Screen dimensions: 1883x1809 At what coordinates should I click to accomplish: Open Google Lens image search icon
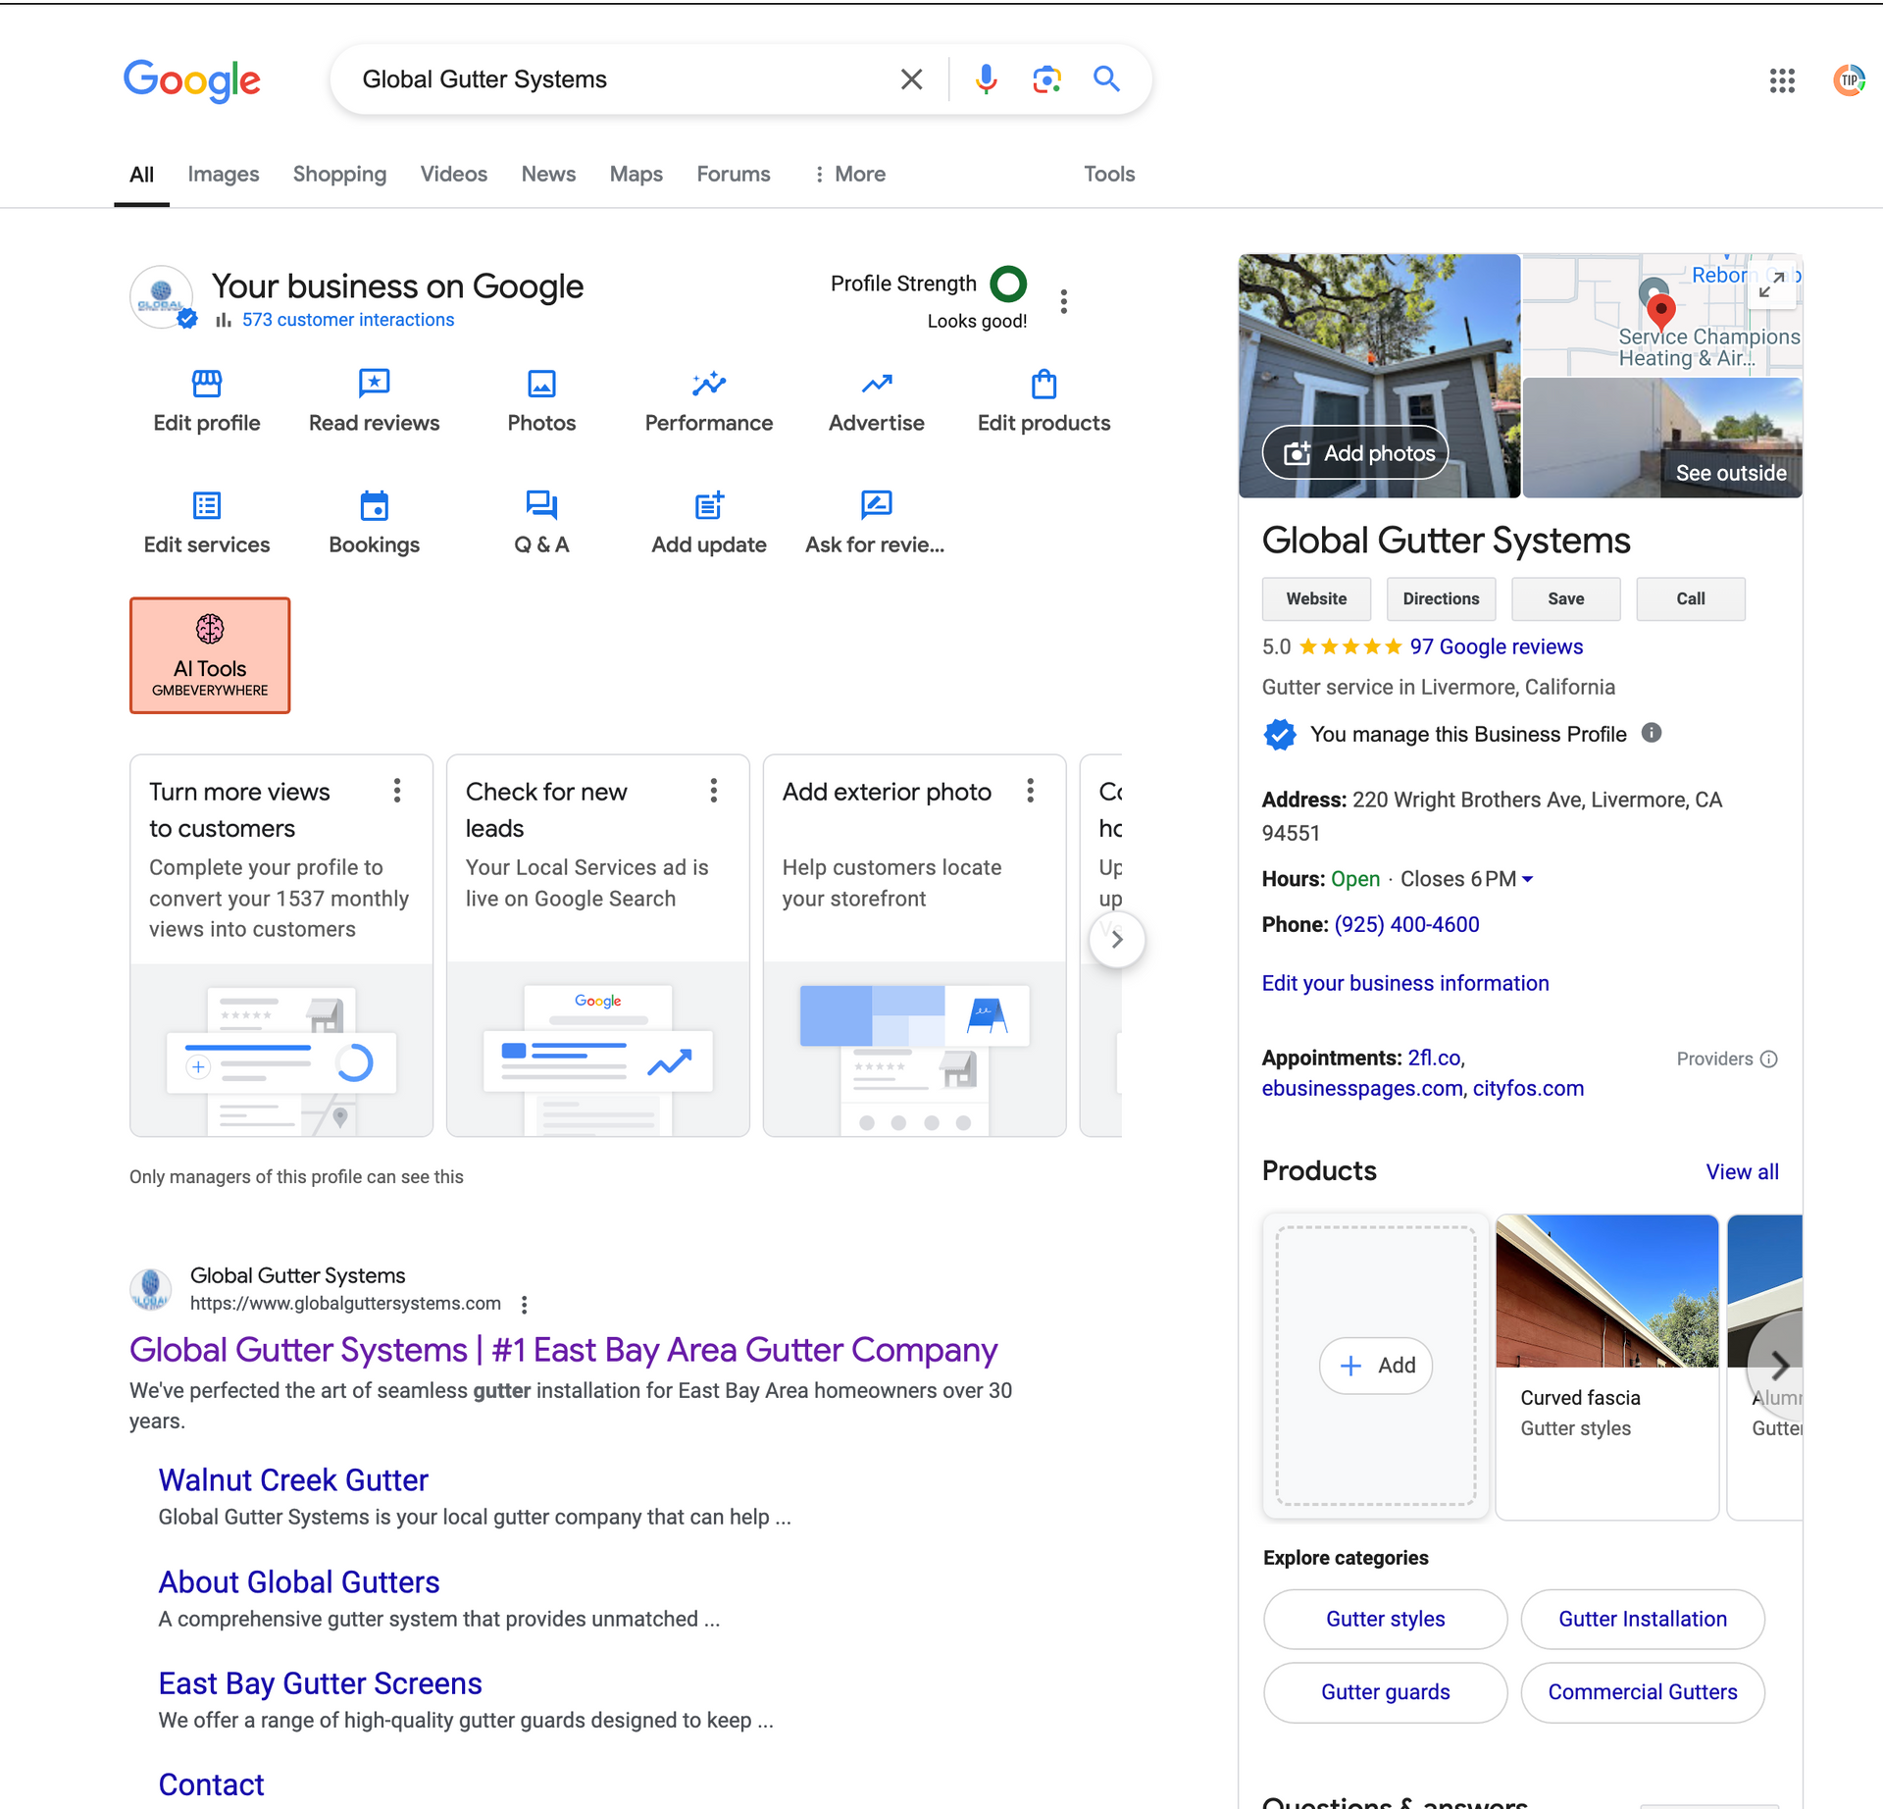tap(1046, 79)
